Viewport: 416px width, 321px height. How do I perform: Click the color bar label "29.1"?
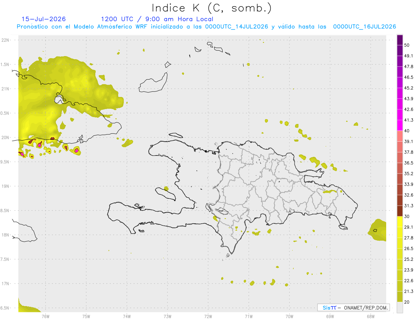[x=409, y=227]
